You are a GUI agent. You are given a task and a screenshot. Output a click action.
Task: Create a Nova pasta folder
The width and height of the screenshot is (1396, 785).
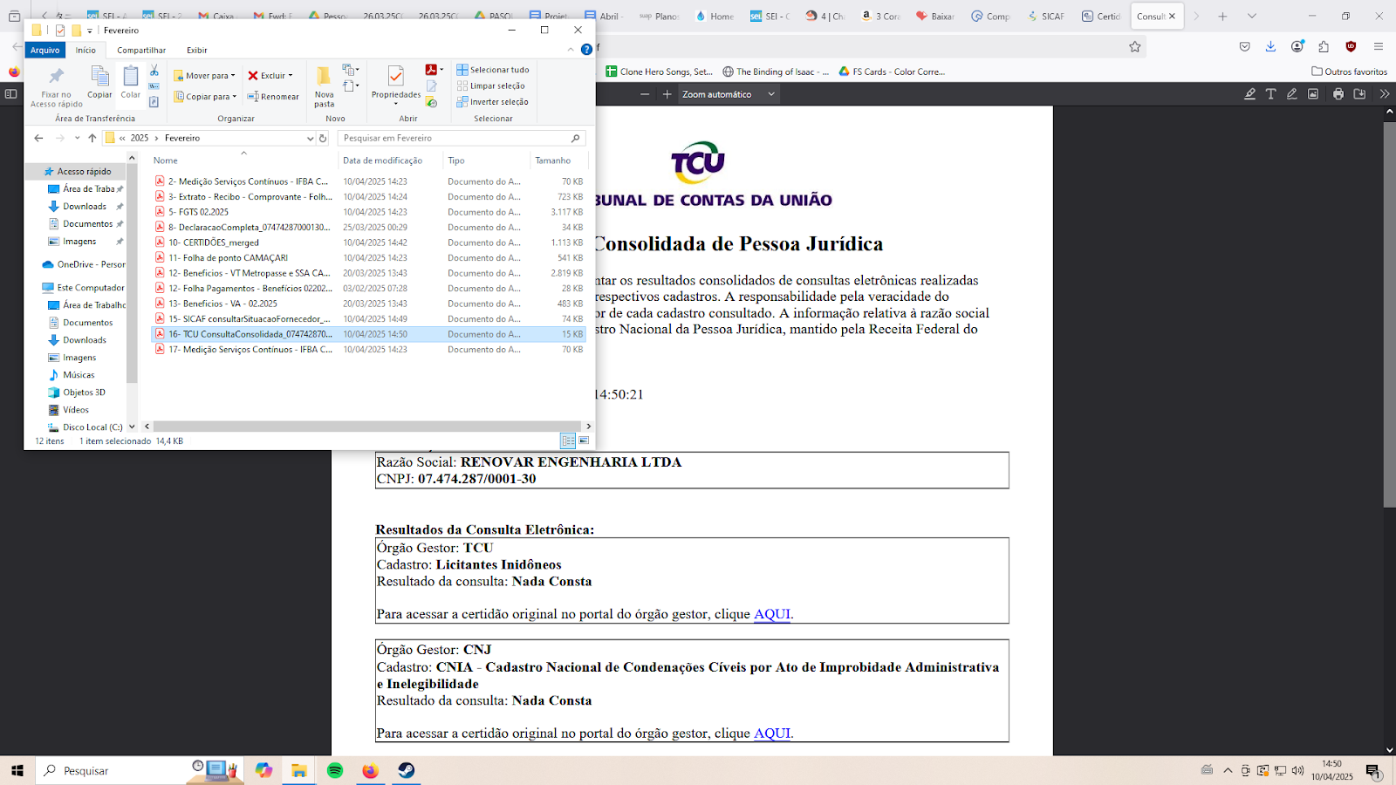(x=324, y=85)
